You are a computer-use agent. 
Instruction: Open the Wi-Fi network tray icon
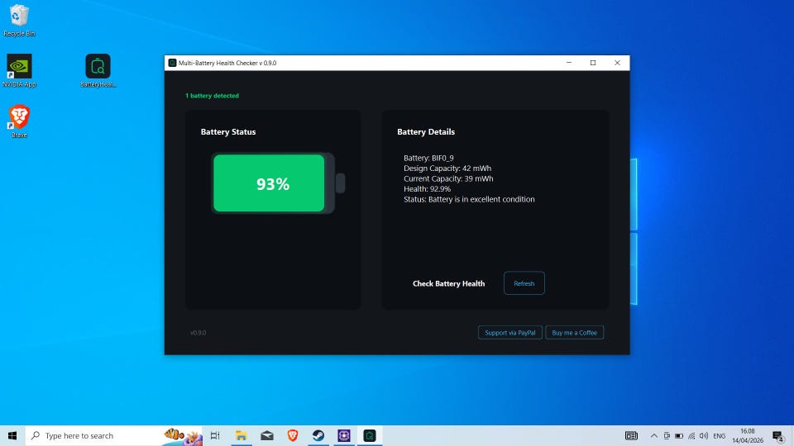[x=691, y=435]
